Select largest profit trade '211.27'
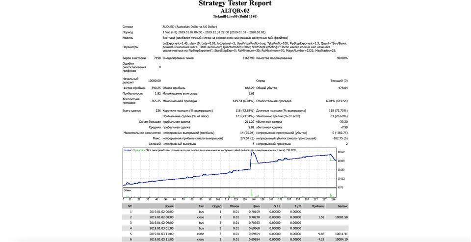 click(250, 122)
